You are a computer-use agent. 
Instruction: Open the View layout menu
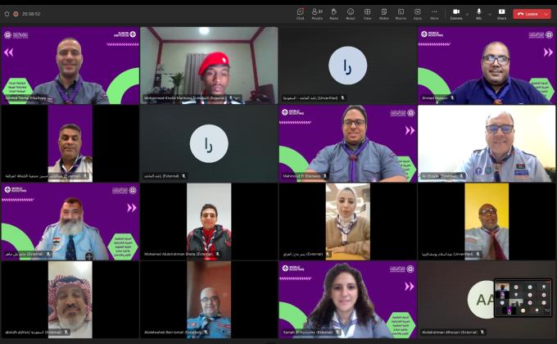click(x=367, y=13)
